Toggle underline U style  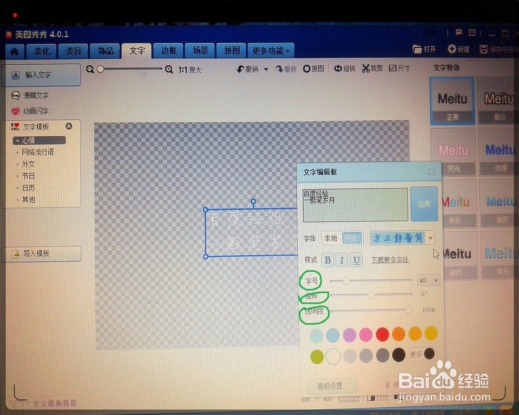click(x=357, y=260)
